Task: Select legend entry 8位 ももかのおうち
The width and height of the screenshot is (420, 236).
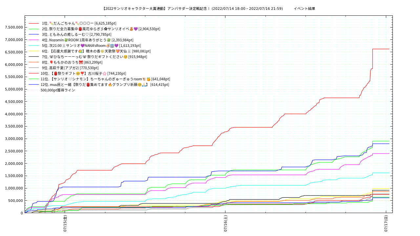Action: [x=72, y=62]
